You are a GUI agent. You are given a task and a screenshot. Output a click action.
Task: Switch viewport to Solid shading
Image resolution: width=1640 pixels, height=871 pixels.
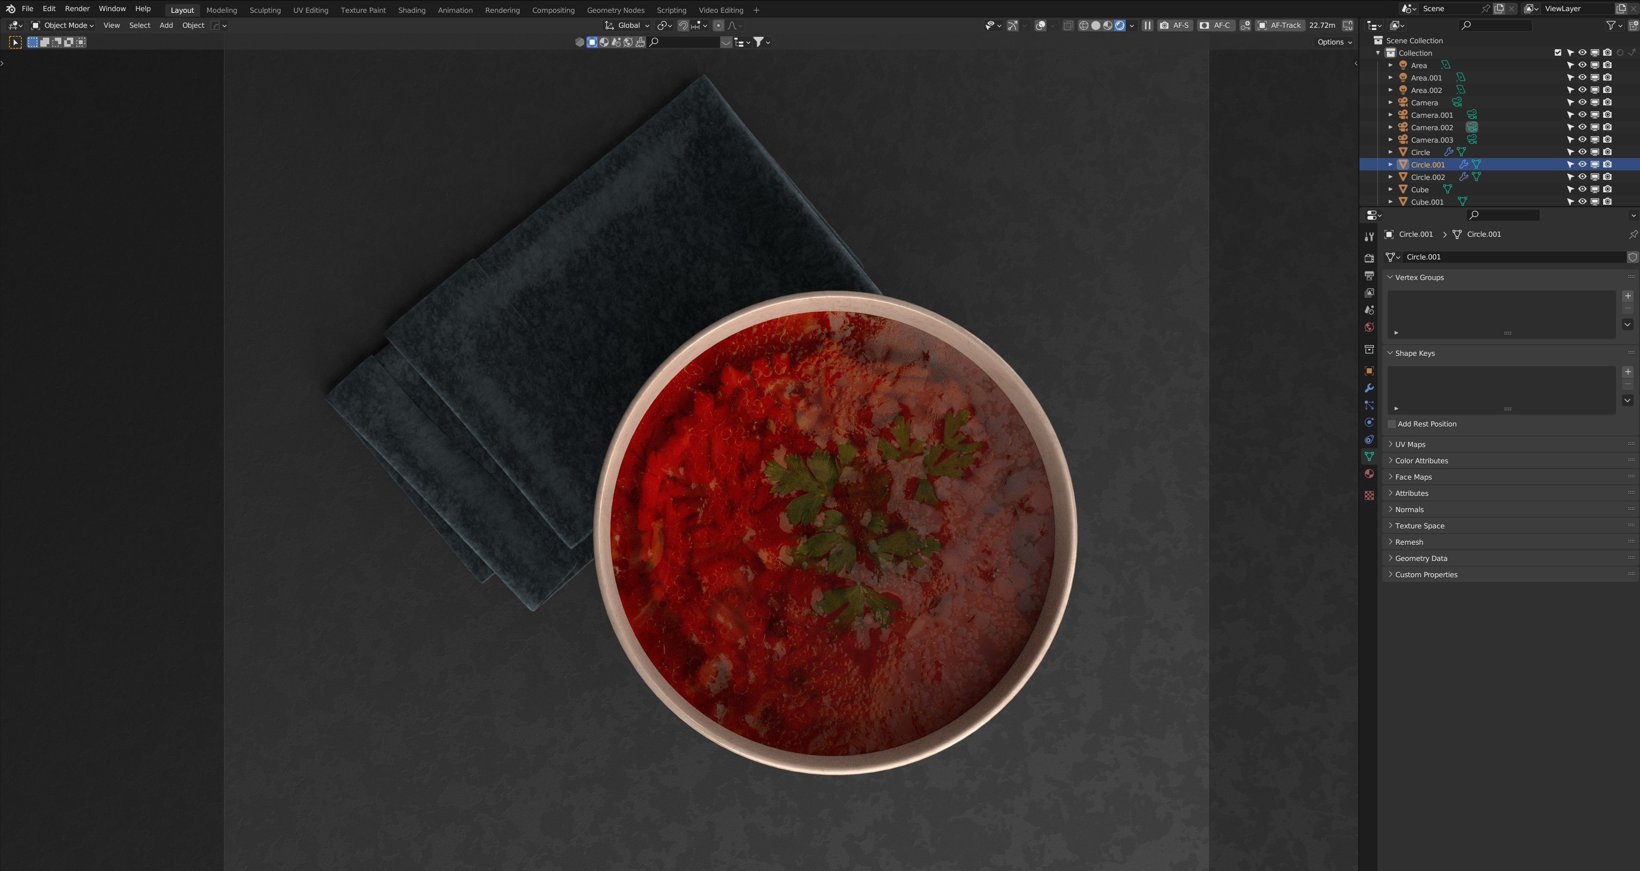1096,25
